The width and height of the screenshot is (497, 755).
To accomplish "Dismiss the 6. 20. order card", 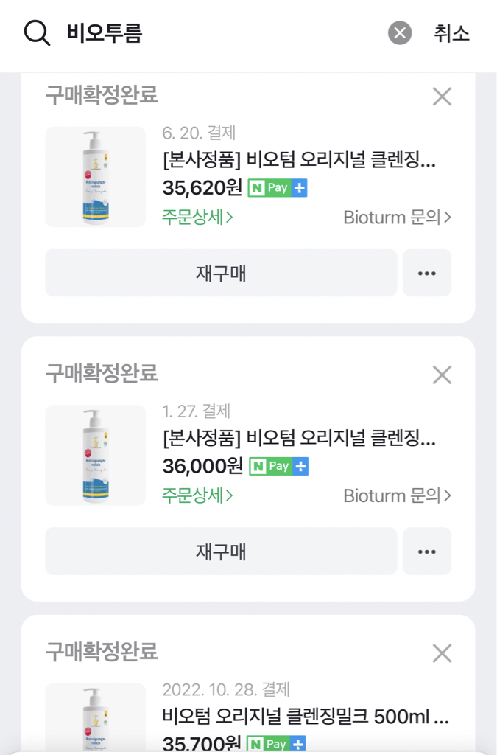I will [x=442, y=97].
